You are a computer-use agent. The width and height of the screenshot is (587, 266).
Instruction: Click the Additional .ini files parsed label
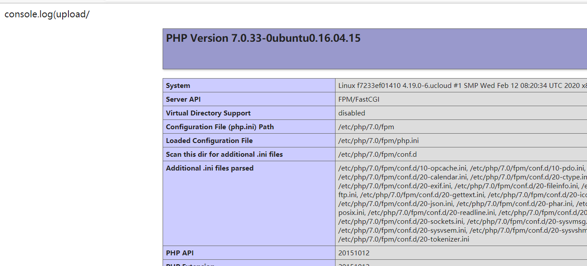[x=210, y=168]
